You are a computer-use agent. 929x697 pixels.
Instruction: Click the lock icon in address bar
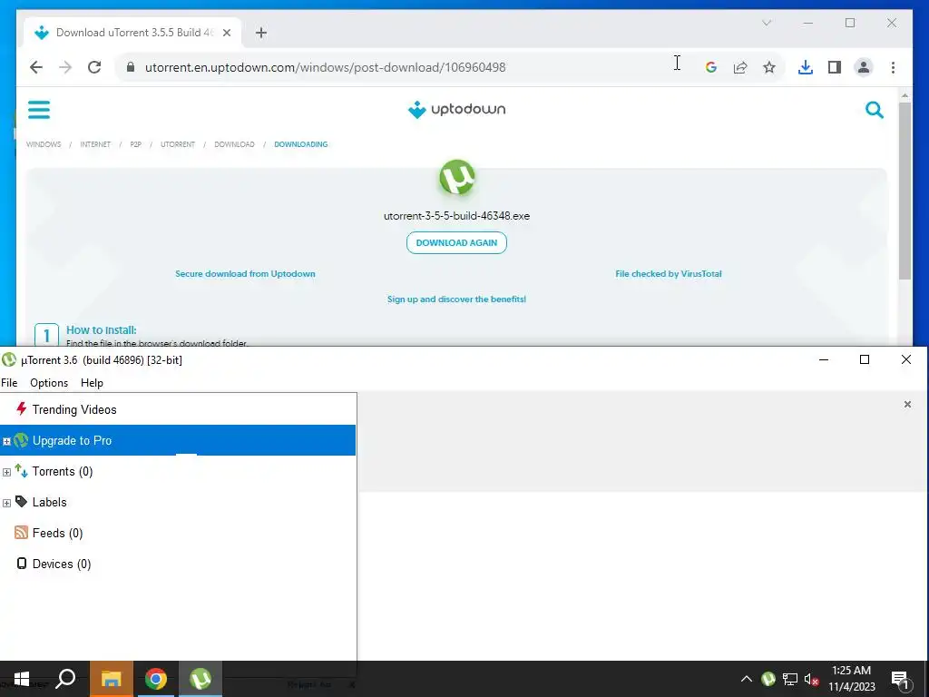coord(131,67)
